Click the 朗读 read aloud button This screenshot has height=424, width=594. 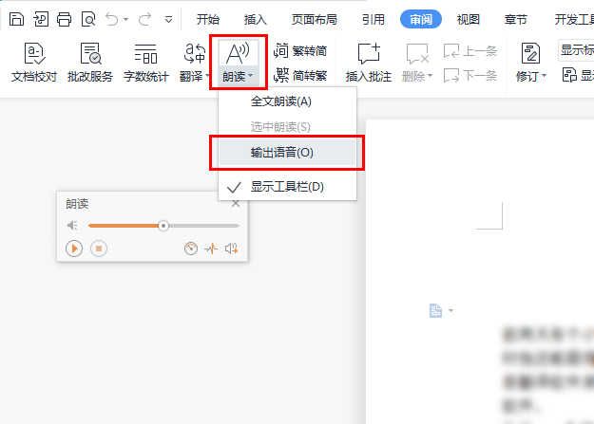coord(238,63)
